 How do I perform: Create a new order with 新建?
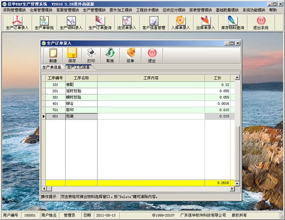53,55
